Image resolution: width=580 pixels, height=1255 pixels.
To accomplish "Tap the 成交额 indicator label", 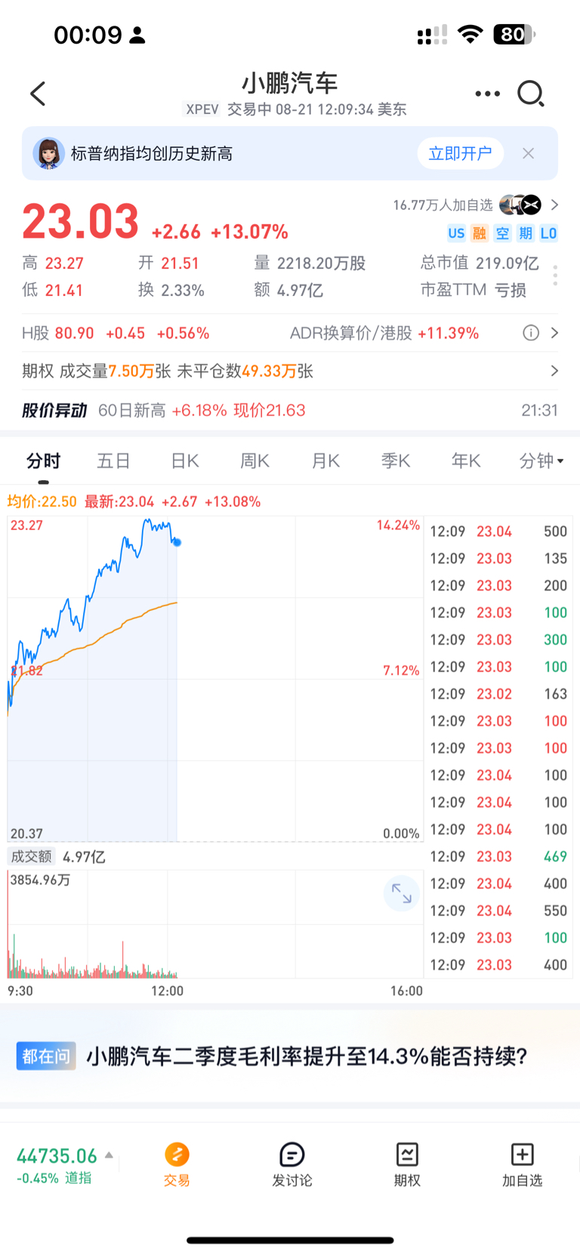I will [31, 856].
